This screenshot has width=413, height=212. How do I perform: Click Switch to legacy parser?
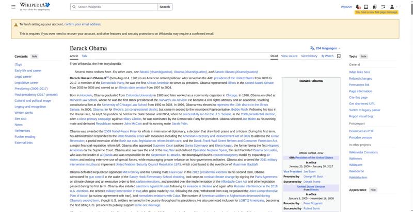pos(365,110)
